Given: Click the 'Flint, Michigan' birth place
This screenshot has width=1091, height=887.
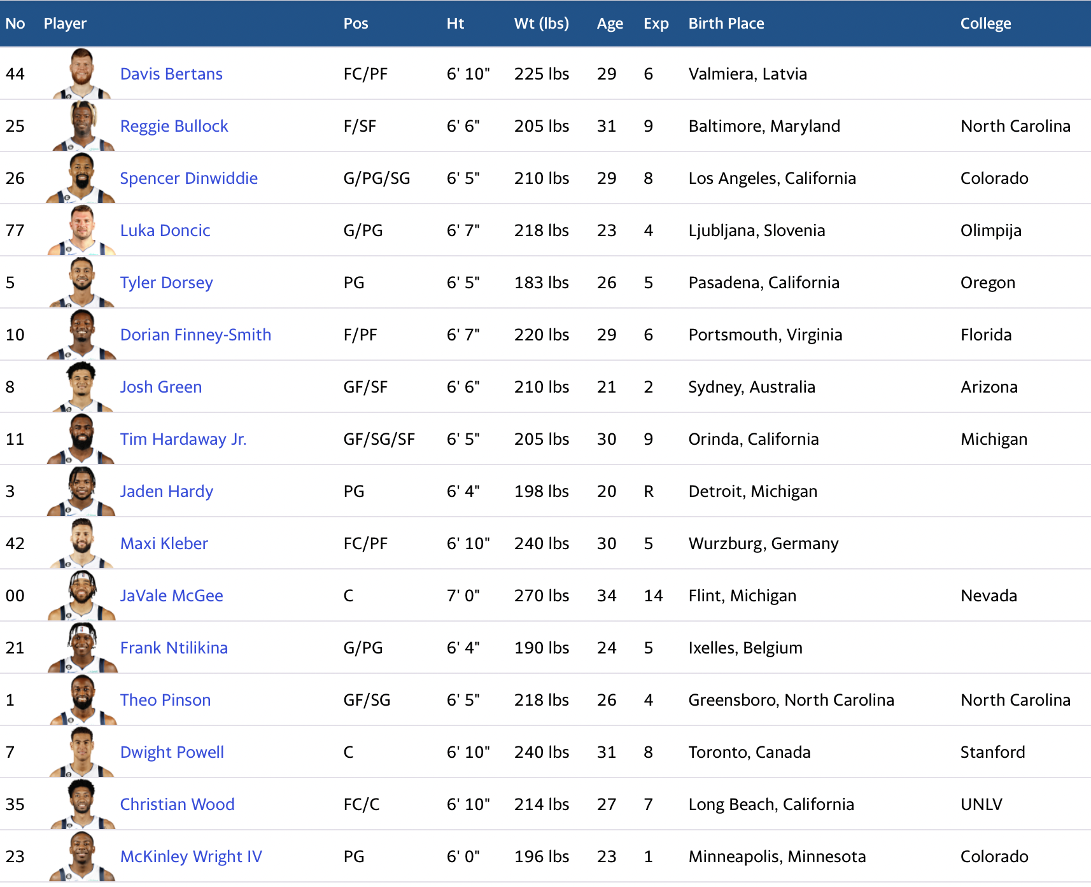Looking at the screenshot, I should 742,596.
